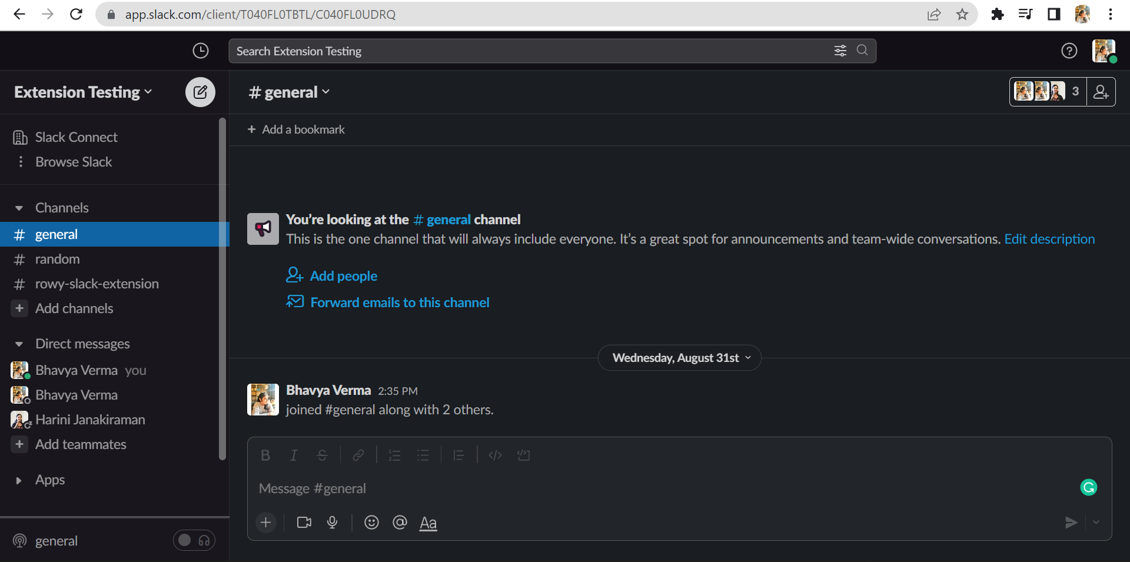Image resolution: width=1130 pixels, height=562 pixels.
Task: Open the Extension Testing workspace dropdown
Action: [83, 92]
